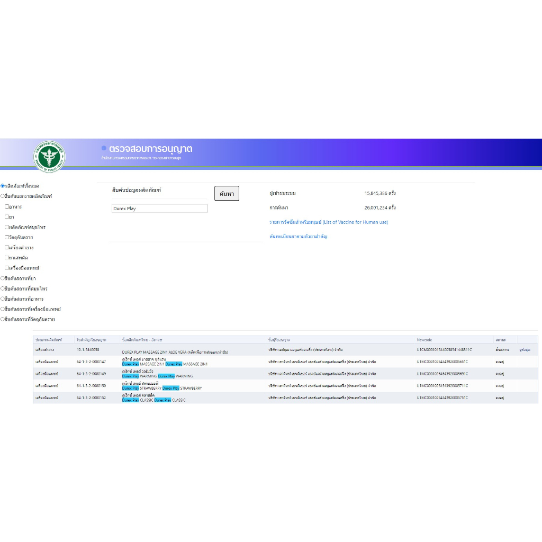The image size is (542, 542).
Task: Tick the ผลิตภัณฑ์สมุนไพร checkbox
Action: click(7, 227)
